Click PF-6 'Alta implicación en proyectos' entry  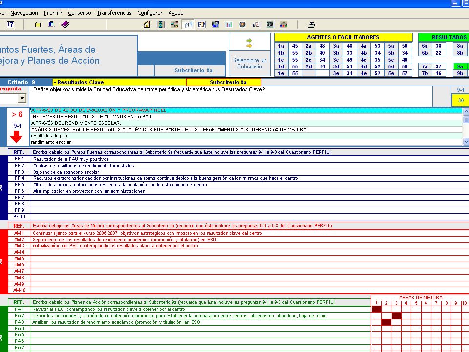click(x=250, y=191)
